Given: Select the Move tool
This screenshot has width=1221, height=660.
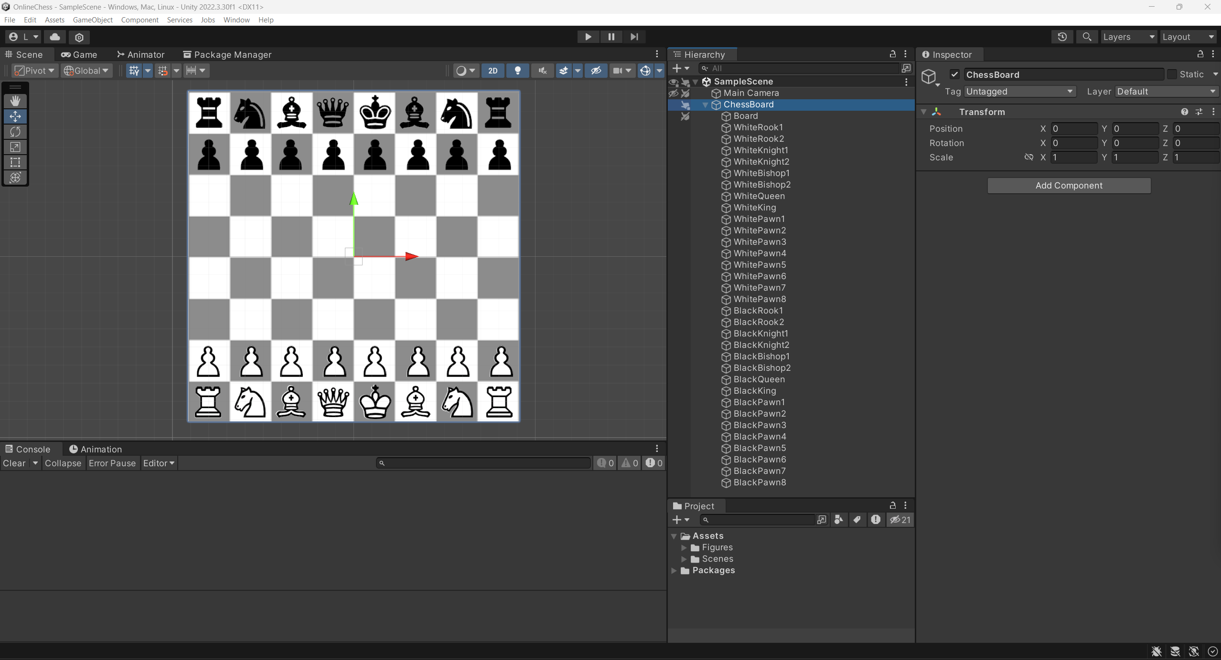Looking at the screenshot, I should (15, 116).
